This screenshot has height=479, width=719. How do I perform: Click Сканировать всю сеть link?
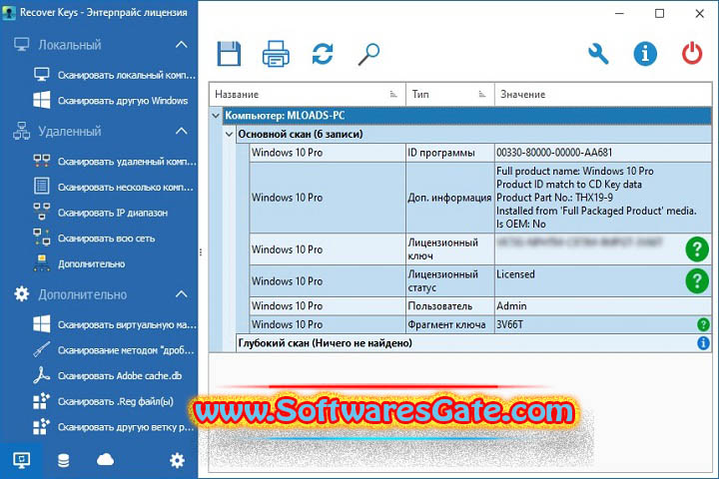(107, 239)
